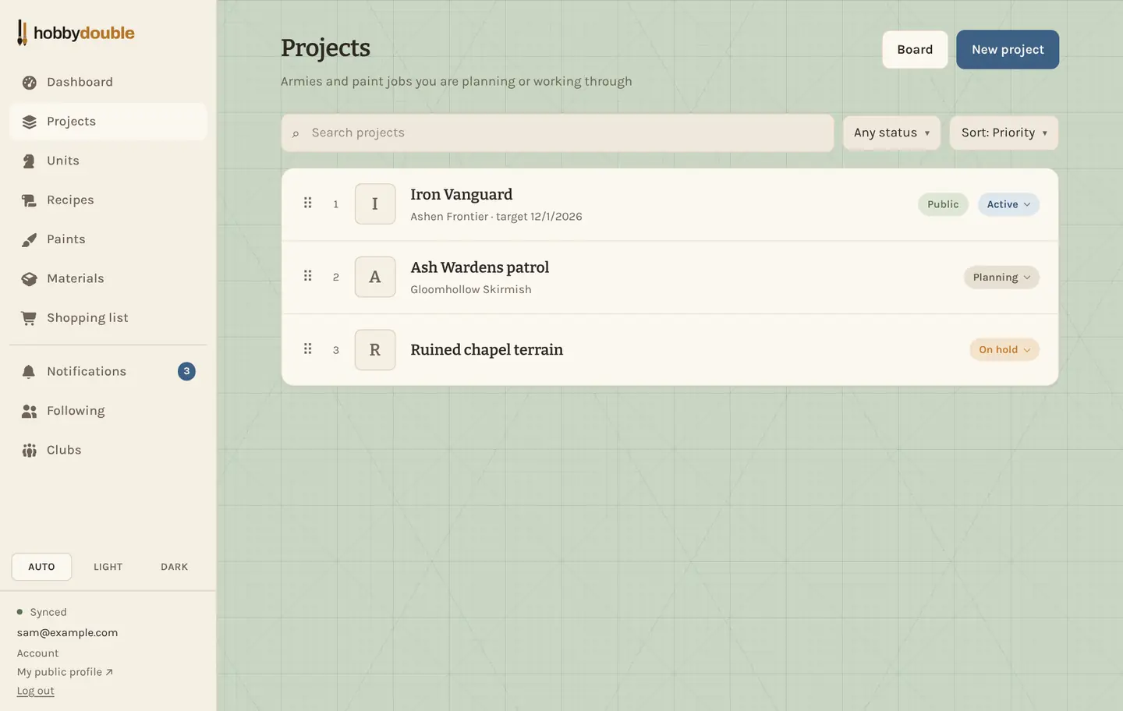The height and width of the screenshot is (711, 1123).
Task: Click the Clubs group icon
Action: click(30, 451)
